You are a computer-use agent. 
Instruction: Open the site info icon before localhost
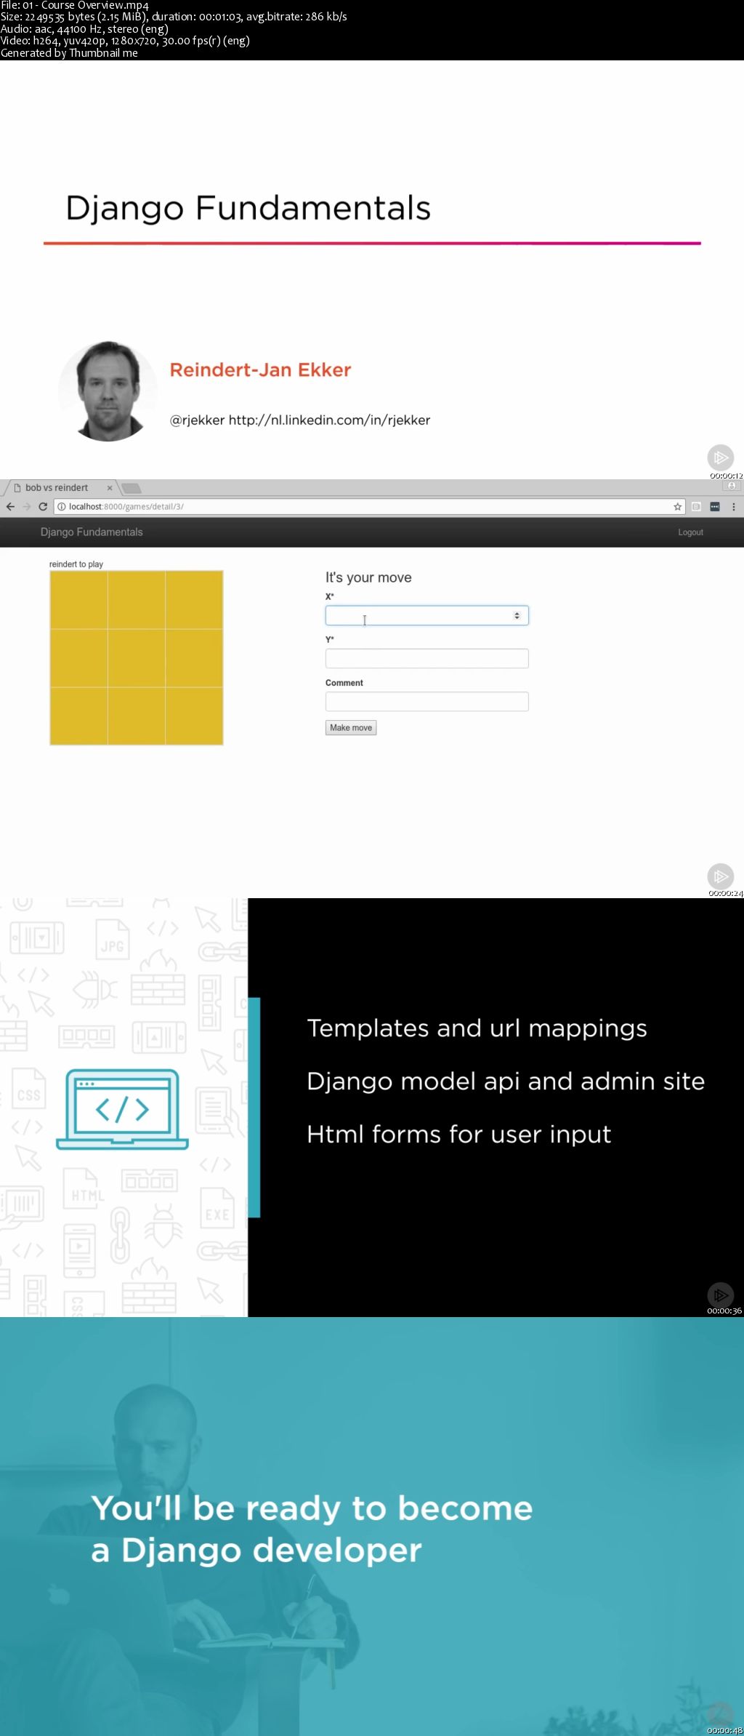point(62,507)
